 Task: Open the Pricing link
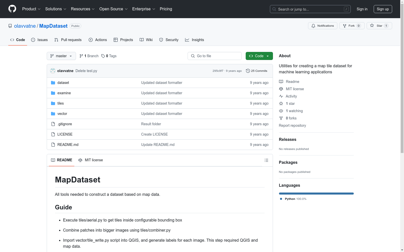166,9
